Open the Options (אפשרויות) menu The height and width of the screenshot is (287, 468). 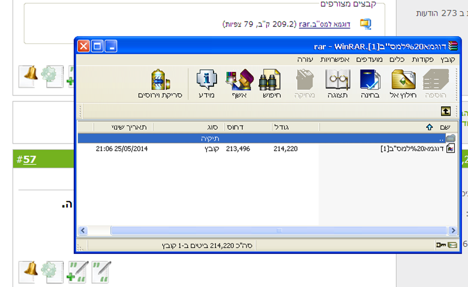(335, 59)
